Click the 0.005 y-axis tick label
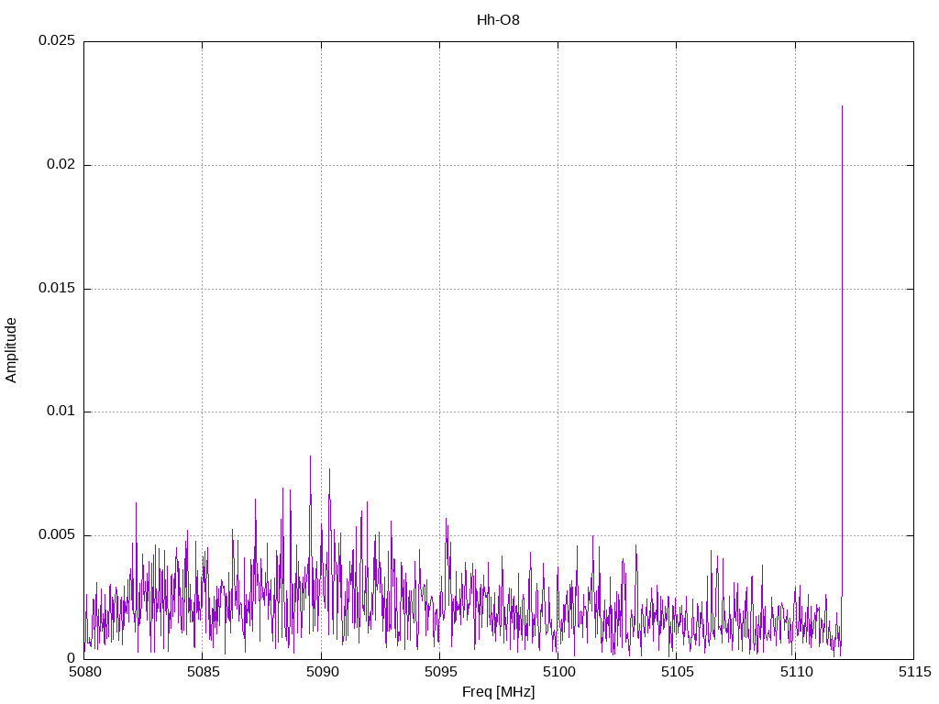The image size is (939, 704). pos(56,535)
